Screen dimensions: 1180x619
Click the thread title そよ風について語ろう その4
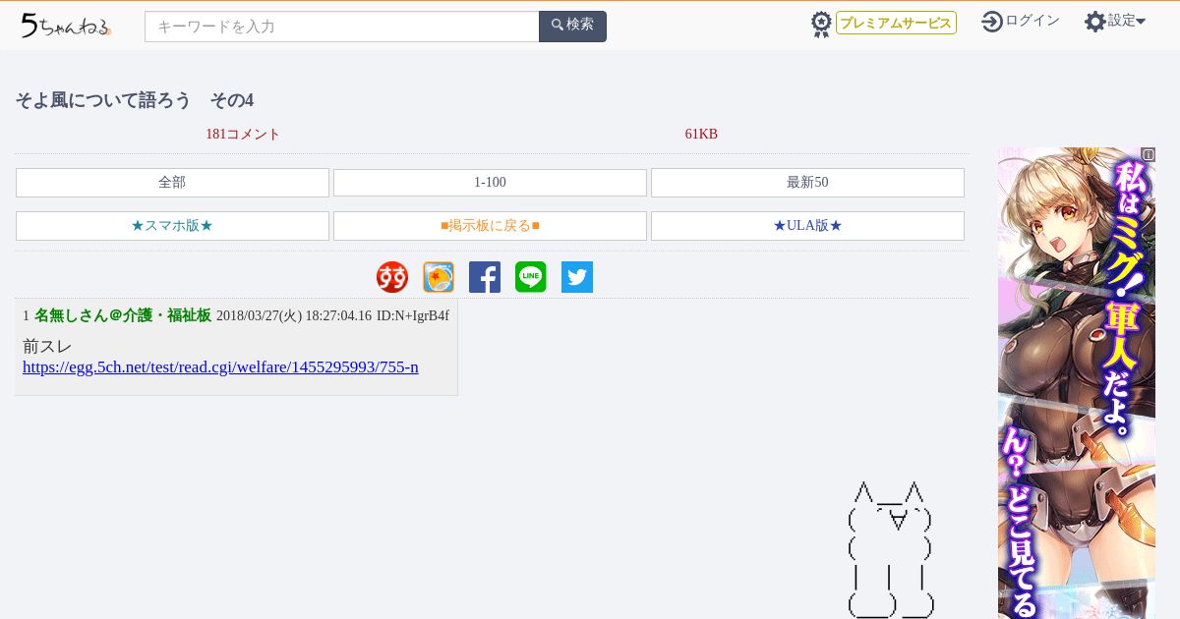click(x=135, y=100)
